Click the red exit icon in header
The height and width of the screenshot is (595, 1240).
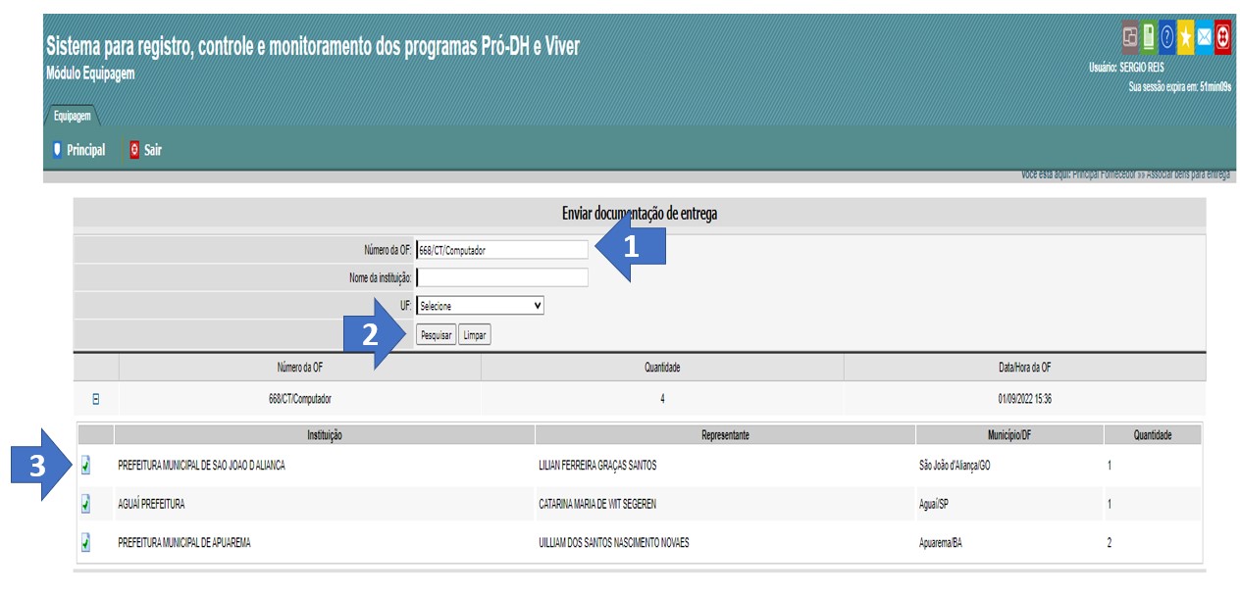pos(1223,37)
